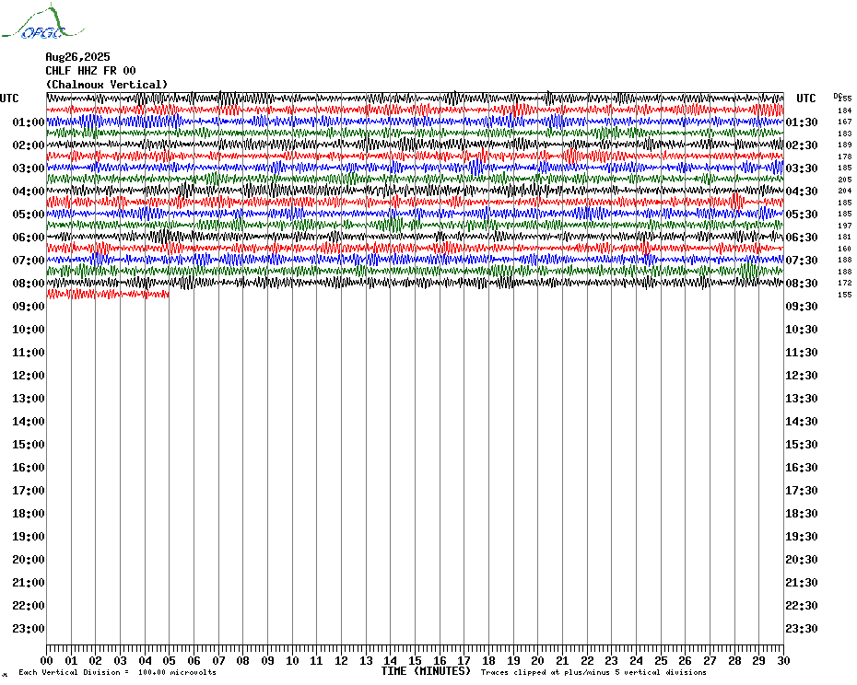Click minute 30 on the bottom time axis
The width and height of the screenshot is (857, 685).
[x=784, y=661]
